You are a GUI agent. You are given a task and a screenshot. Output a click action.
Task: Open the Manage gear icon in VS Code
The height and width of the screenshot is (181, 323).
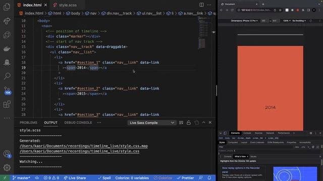point(7,167)
